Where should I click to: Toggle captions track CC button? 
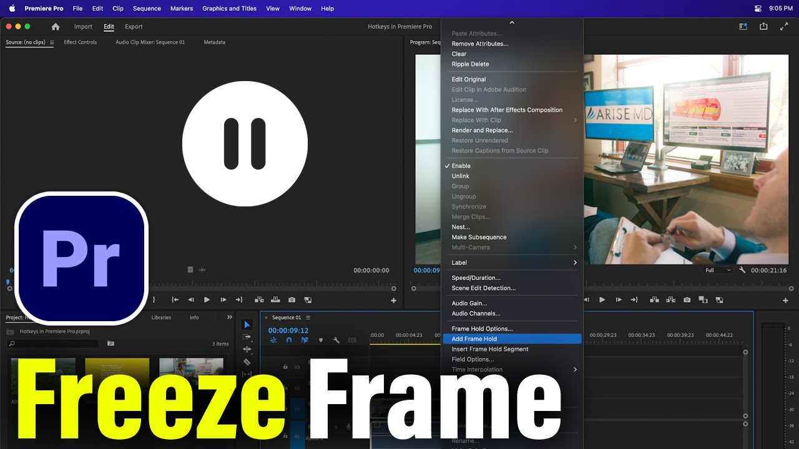click(x=352, y=340)
